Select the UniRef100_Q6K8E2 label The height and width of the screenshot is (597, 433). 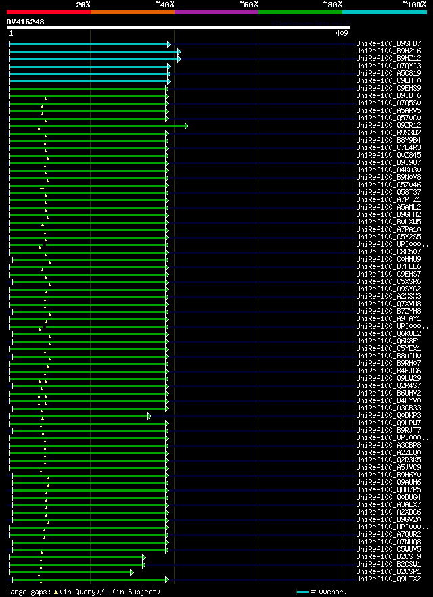[388, 333]
